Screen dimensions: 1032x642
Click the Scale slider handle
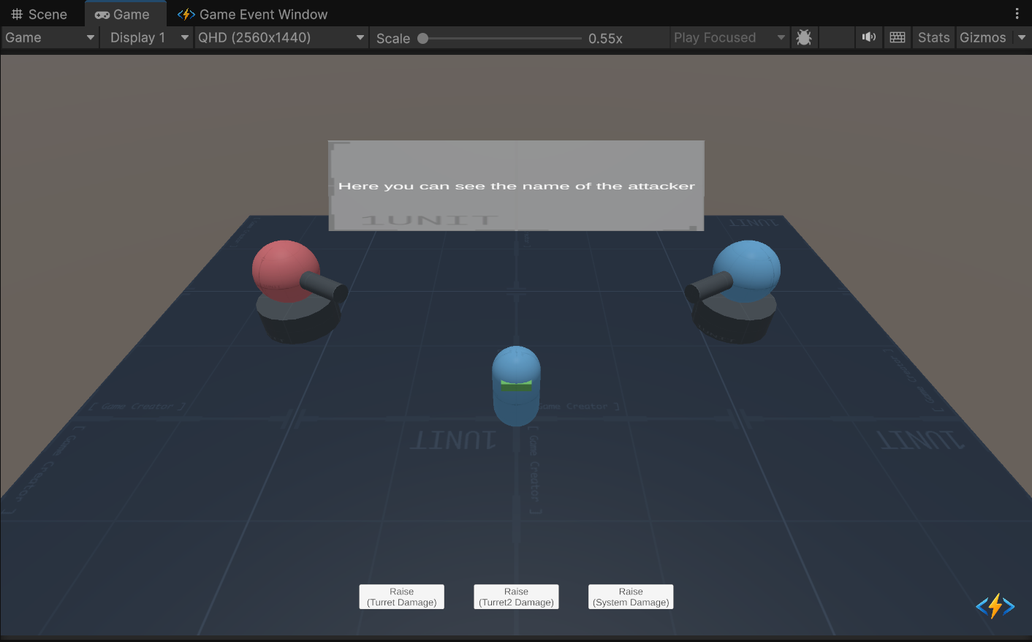point(423,38)
